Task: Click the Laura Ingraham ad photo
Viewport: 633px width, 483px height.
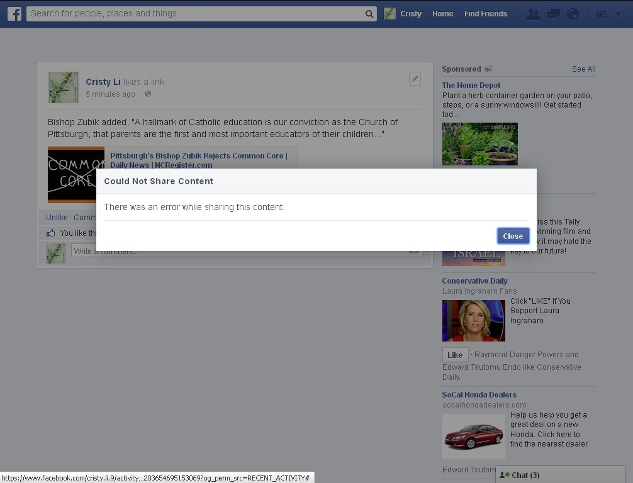Action: click(x=474, y=320)
